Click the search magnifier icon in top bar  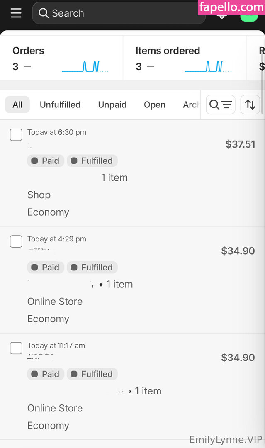(44, 13)
